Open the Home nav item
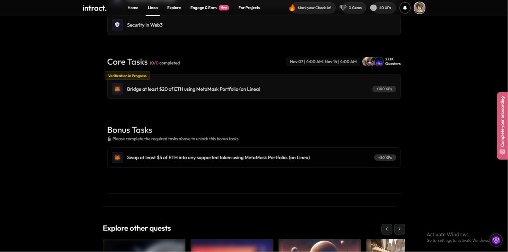Image resolution: width=508 pixels, height=252 pixels. click(133, 8)
